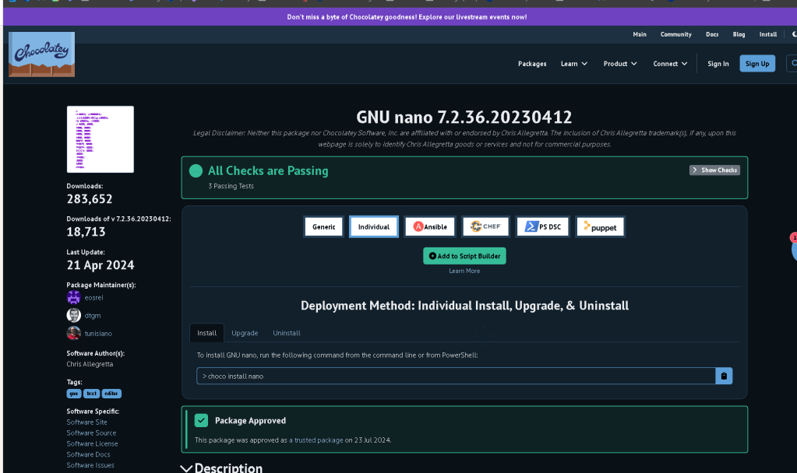Click author name Chris Allegretta
797x473 pixels.
click(x=90, y=364)
